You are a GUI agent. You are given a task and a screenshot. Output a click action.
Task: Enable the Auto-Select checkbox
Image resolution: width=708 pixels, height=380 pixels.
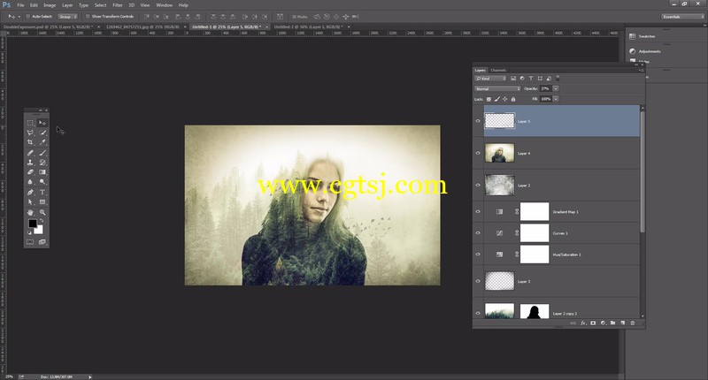27,17
